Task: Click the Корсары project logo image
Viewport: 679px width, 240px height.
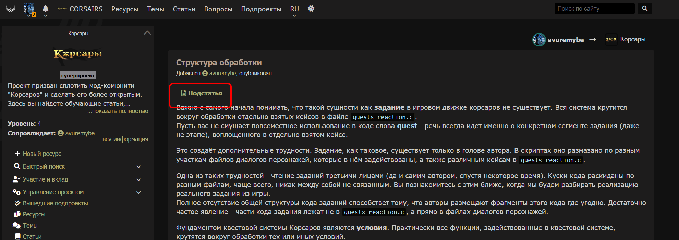Action: [78, 55]
